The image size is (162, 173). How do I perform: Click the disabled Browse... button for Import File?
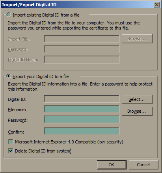coord(137,39)
